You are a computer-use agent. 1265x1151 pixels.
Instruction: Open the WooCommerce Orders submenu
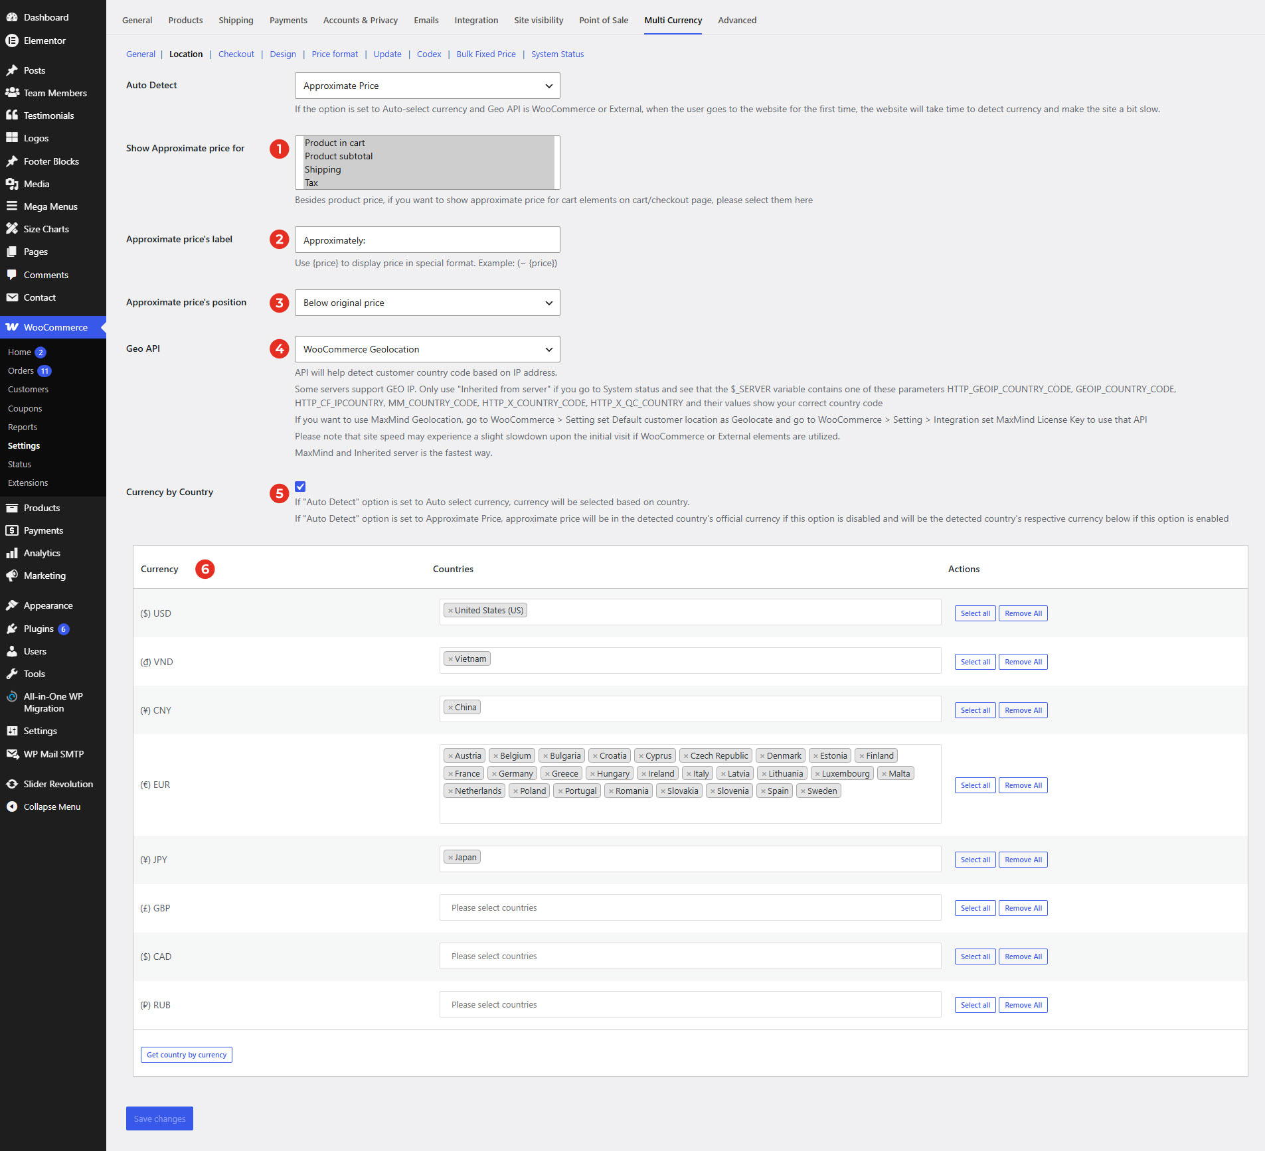(21, 370)
